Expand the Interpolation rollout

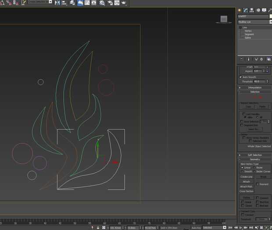[254, 88]
